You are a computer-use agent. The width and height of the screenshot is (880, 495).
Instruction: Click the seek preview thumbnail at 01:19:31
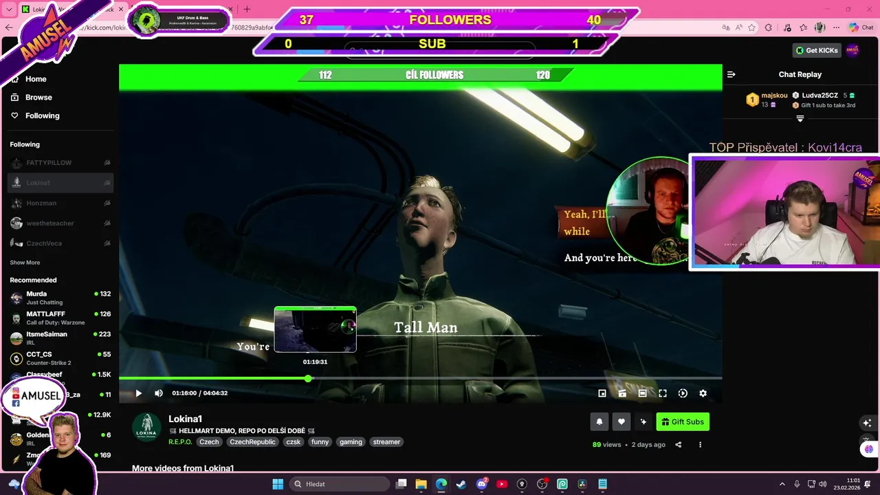coord(315,329)
